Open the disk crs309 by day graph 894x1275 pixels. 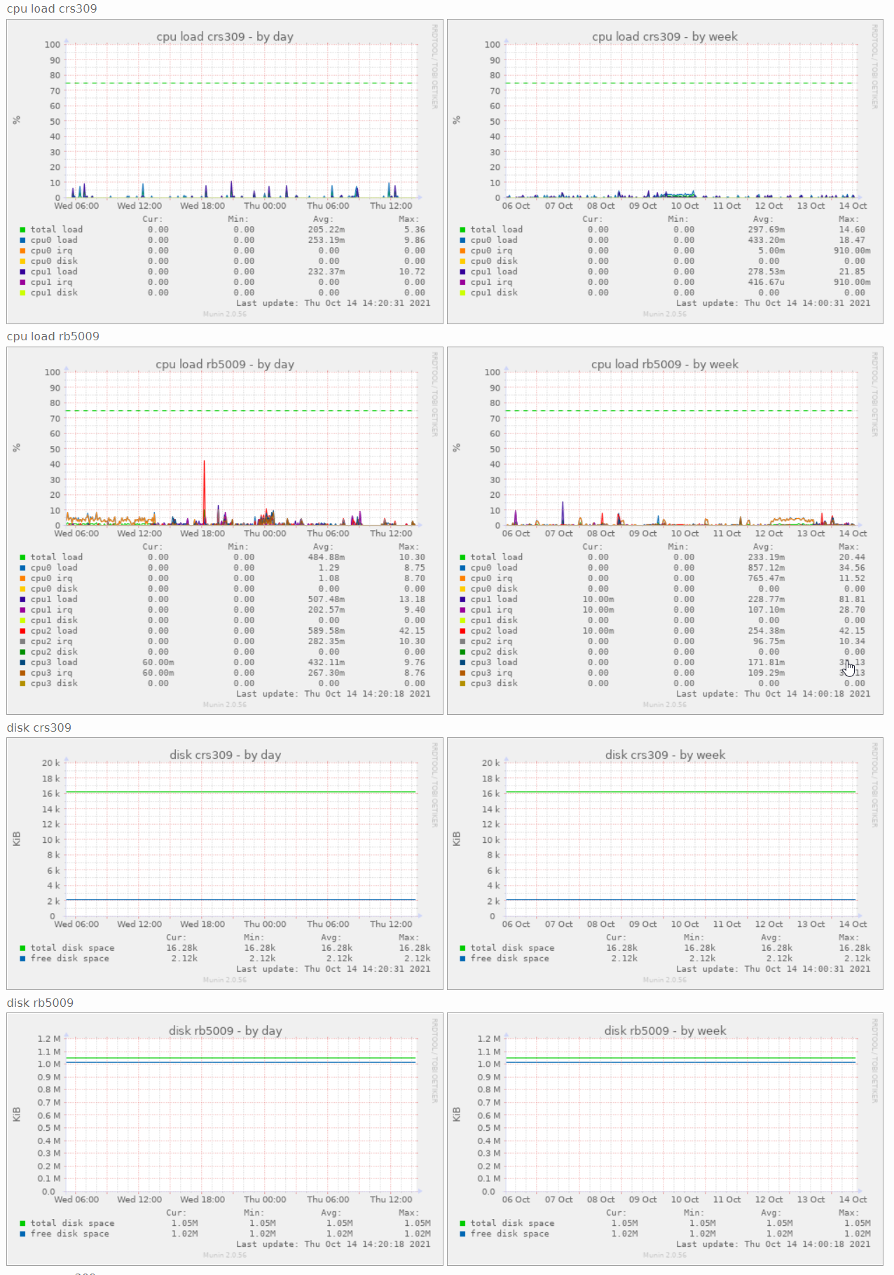(x=225, y=863)
